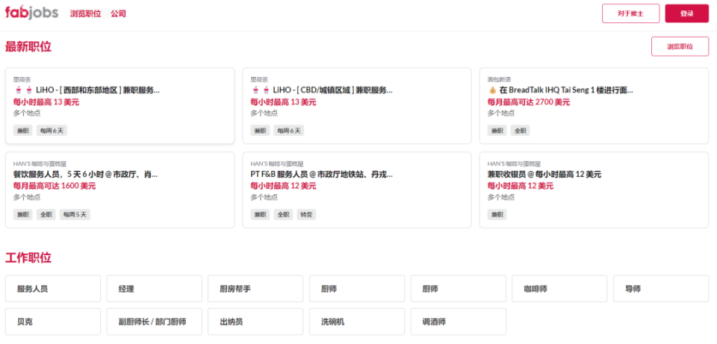The height and width of the screenshot is (344, 717).
Task: Open 副厨师长 / 部门厨师 category
Action: (x=154, y=322)
